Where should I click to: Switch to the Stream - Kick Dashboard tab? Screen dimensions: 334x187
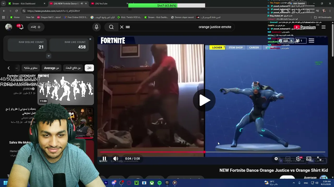tap(27, 4)
